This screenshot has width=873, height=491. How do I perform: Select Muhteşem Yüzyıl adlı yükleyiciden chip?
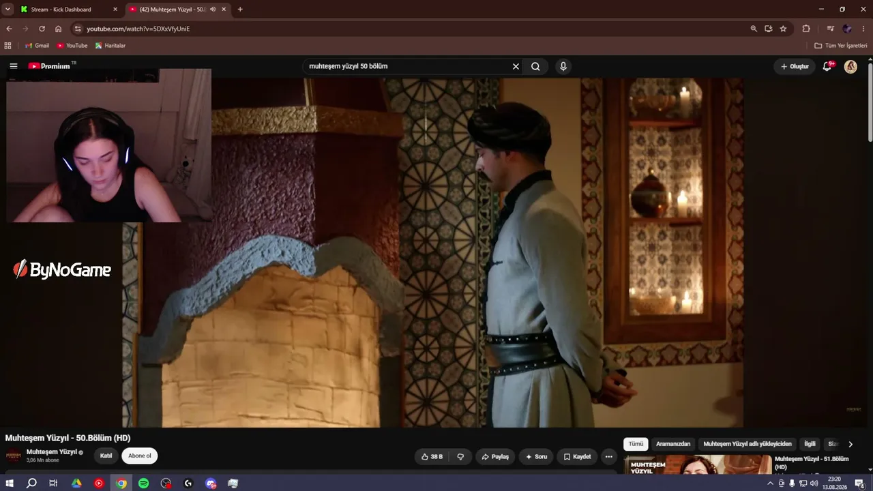pyautogui.click(x=748, y=444)
